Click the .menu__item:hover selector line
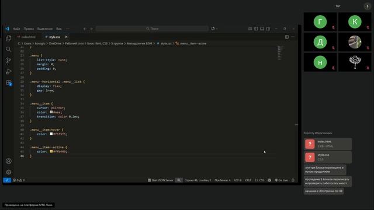Viewport: 374px width, 210px height. (x=47, y=129)
